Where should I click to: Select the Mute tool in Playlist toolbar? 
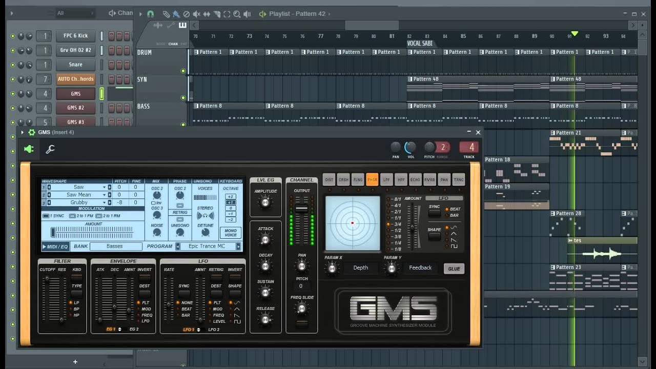click(197, 14)
